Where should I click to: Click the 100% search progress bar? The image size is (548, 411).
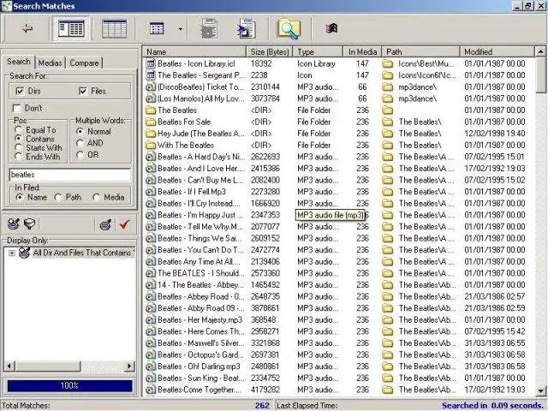69,386
